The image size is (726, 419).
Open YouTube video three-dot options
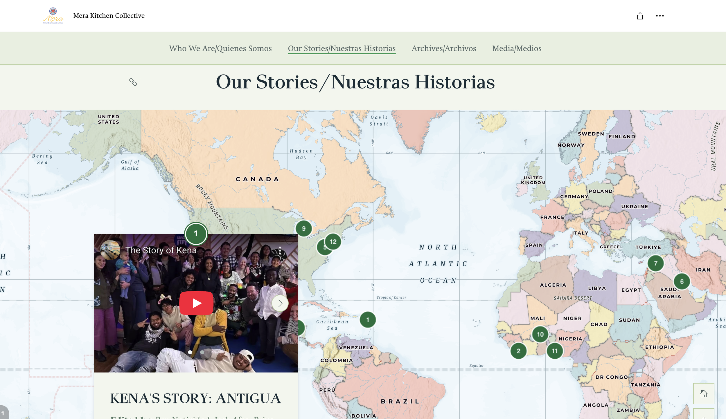click(280, 251)
